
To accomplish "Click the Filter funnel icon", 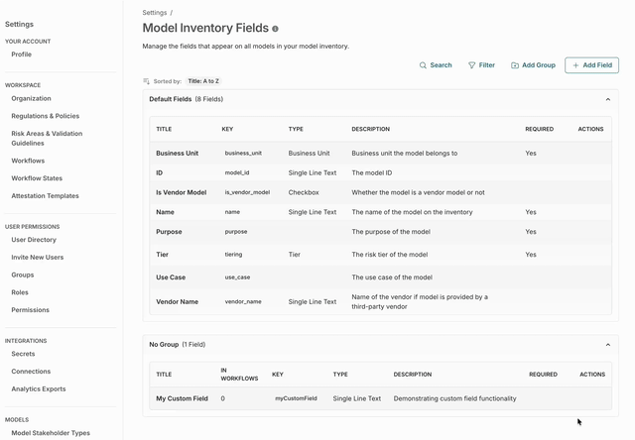I will coord(472,65).
